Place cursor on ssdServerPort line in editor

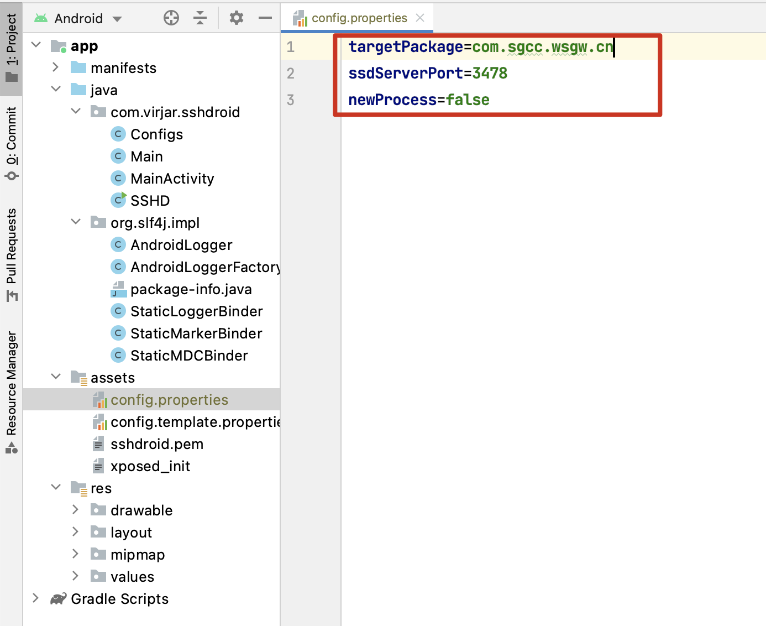coord(428,74)
